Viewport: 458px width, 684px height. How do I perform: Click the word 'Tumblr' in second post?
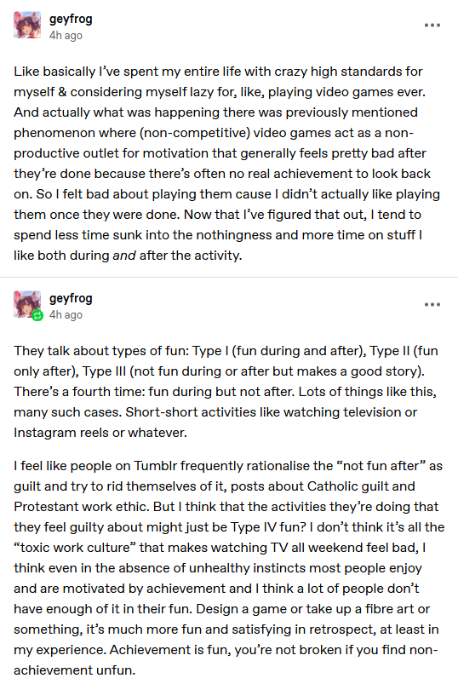(x=156, y=466)
